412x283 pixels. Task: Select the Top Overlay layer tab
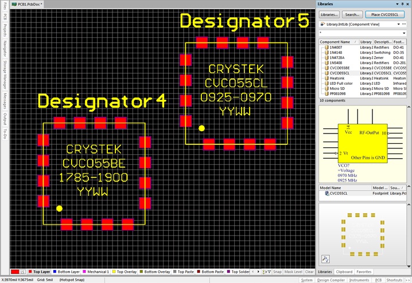pyautogui.click(x=125, y=272)
